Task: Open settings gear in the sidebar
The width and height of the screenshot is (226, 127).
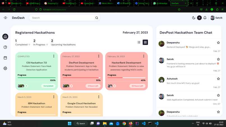Action: 5,68
